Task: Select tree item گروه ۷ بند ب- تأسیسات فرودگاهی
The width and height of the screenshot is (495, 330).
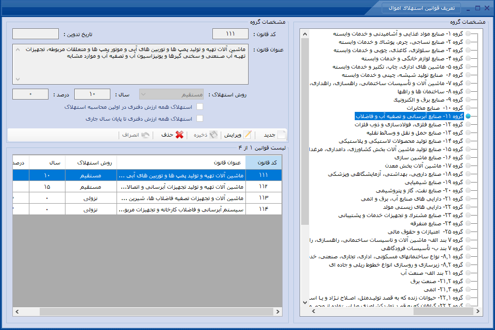Action: [x=422, y=248]
